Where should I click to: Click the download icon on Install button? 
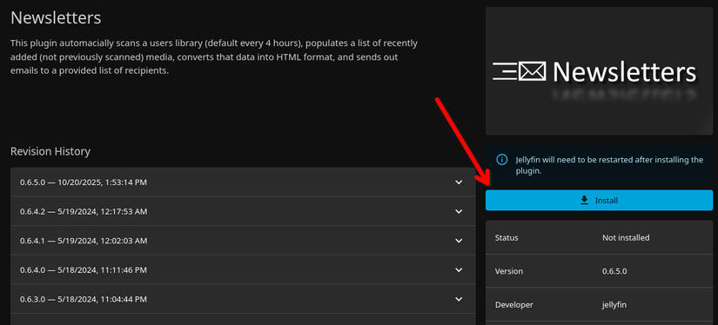click(x=584, y=200)
